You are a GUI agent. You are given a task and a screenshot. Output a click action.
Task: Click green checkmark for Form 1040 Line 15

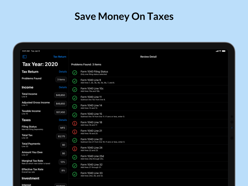(75, 115)
